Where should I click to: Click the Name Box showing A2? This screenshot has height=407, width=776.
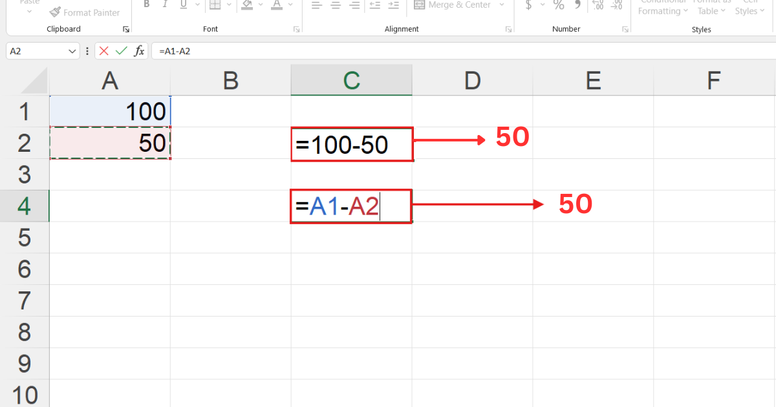(36, 50)
